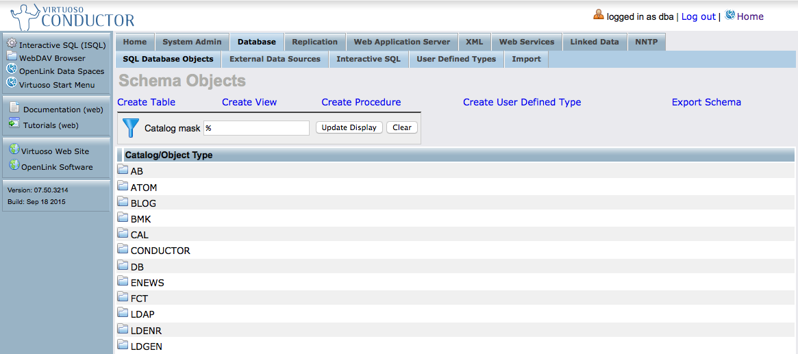This screenshot has width=798, height=354.
Task: Open the Home main tab
Action: [135, 42]
